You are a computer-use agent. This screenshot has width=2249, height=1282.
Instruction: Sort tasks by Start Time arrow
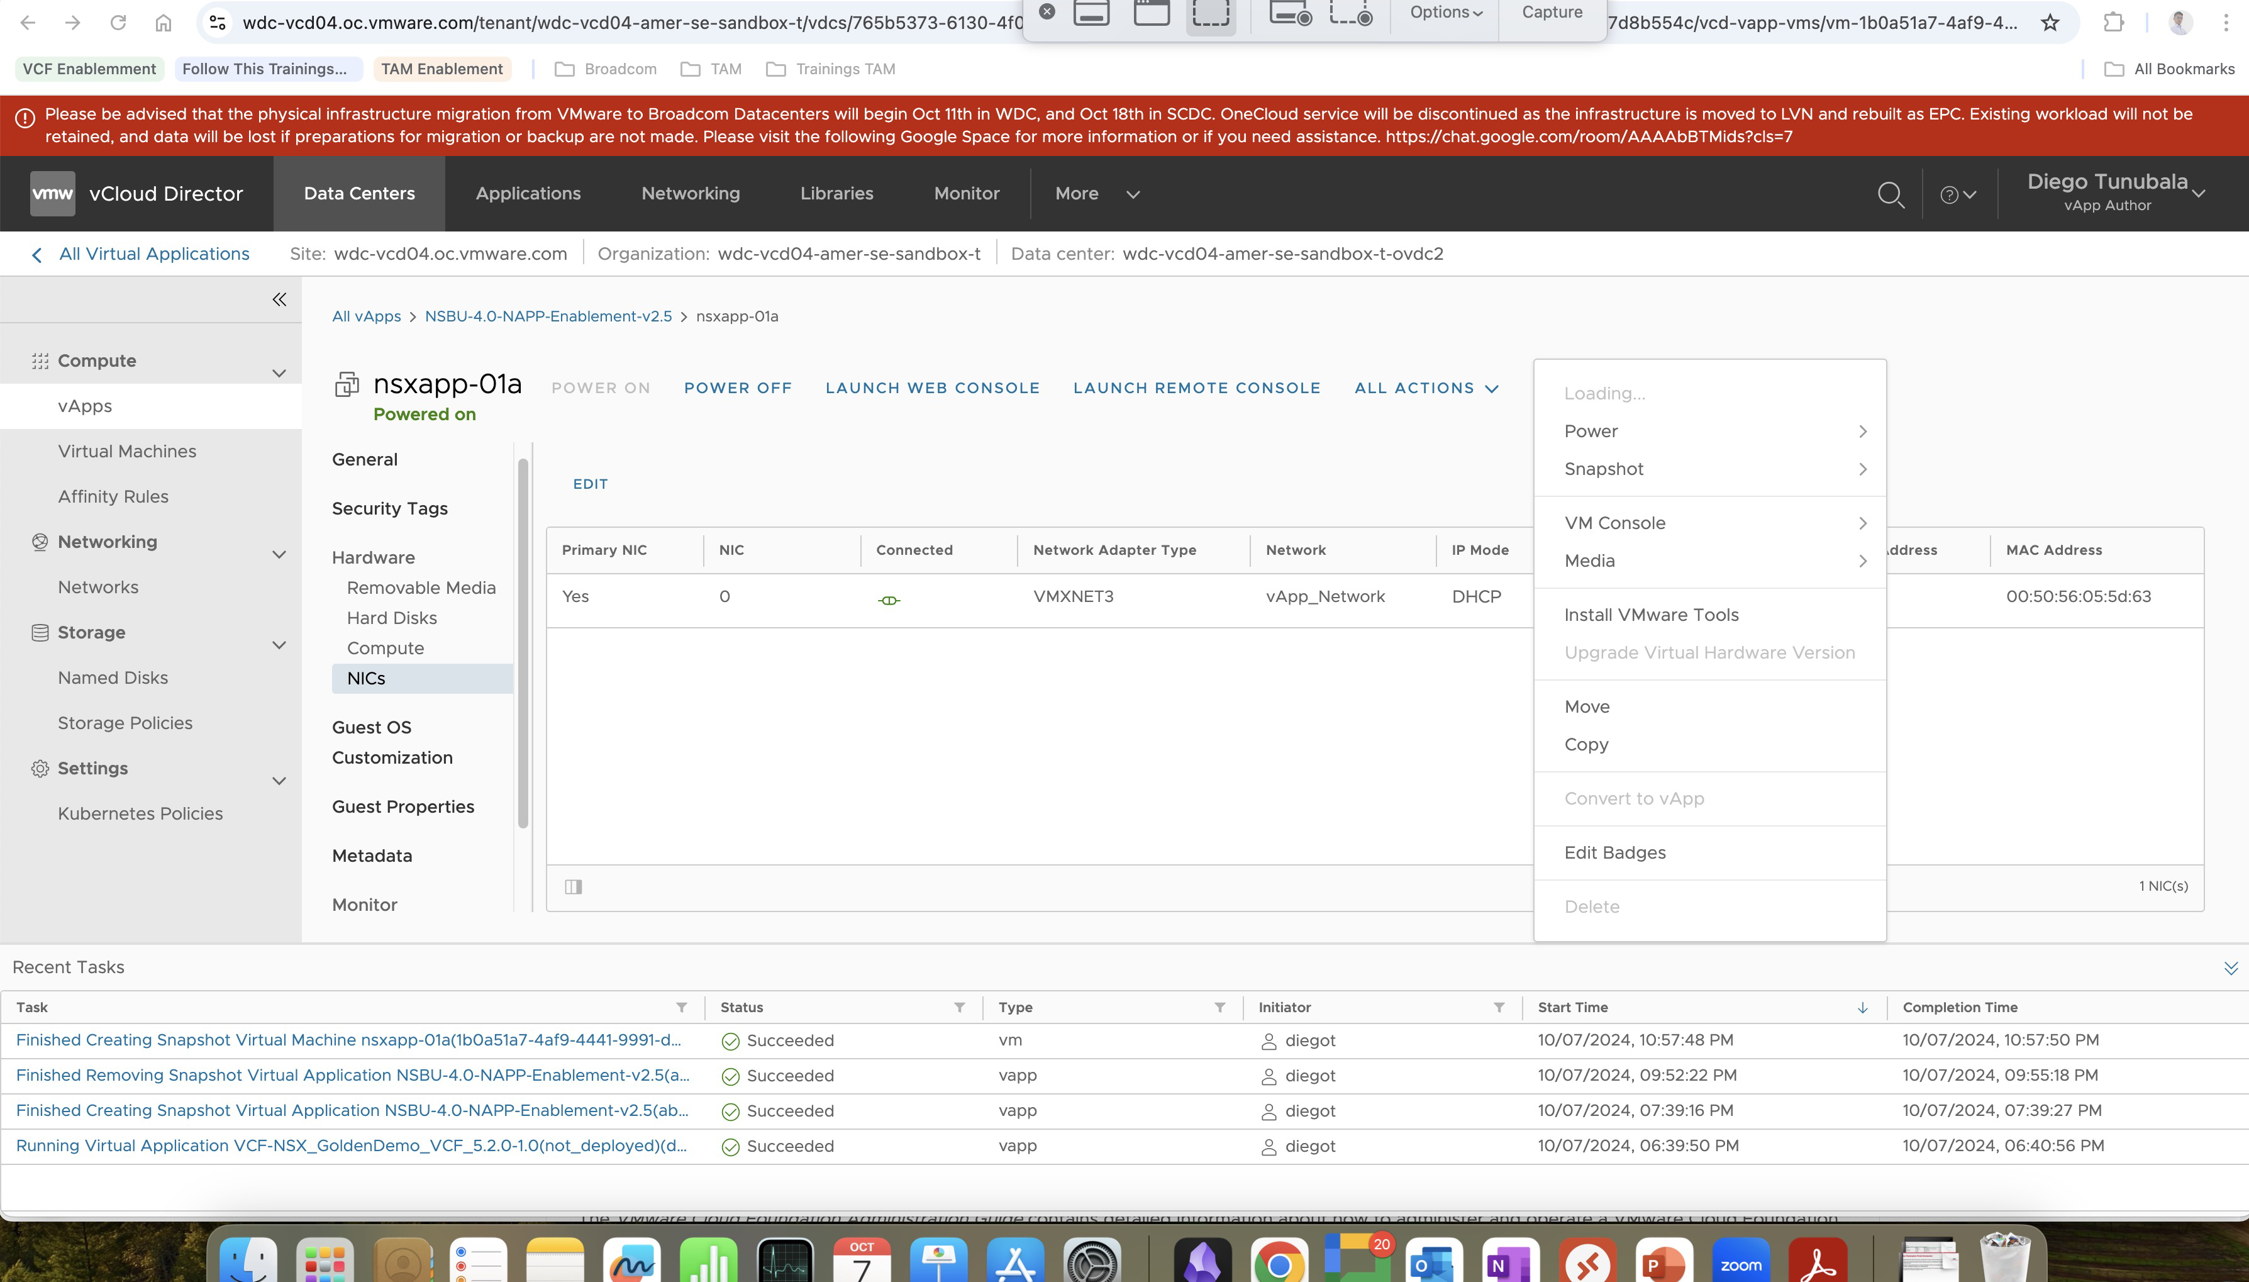tap(1863, 1007)
